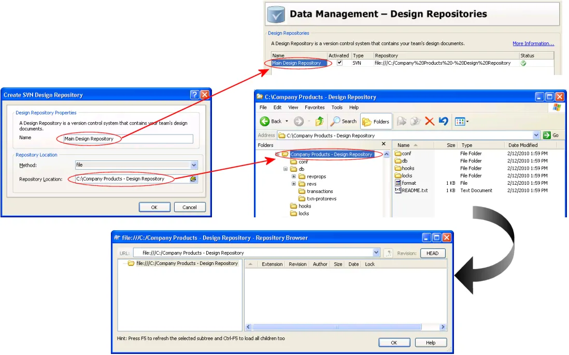Open the Favorites menu in Explorer
The height and width of the screenshot is (355, 569).
(315, 108)
